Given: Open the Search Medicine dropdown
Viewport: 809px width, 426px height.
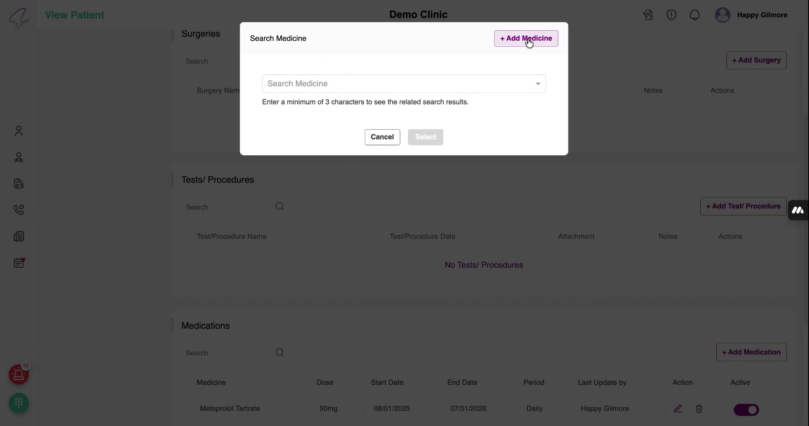Looking at the screenshot, I should (x=537, y=84).
